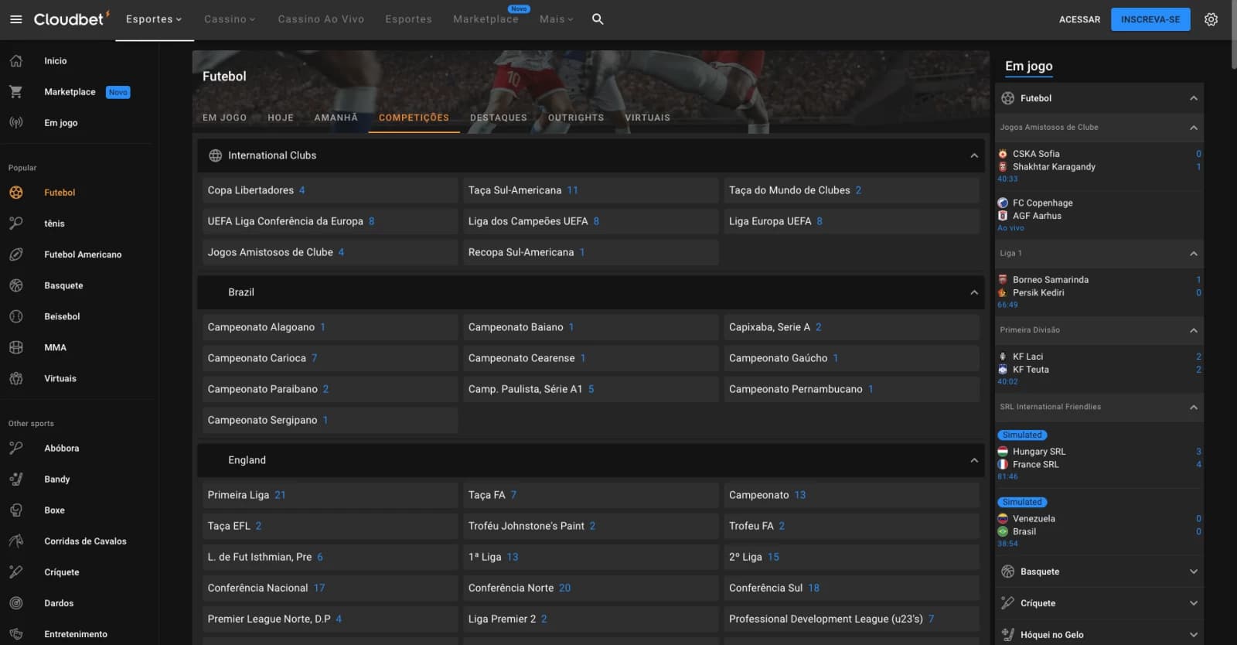Viewport: 1237px width, 645px height.
Task: Click the search magnifier icon
Action: click(x=598, y=19)
